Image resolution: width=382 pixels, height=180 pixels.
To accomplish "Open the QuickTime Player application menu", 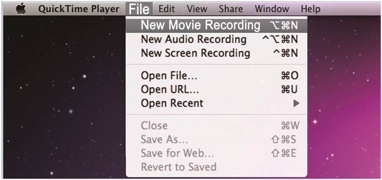I will [x=79, y=9].
